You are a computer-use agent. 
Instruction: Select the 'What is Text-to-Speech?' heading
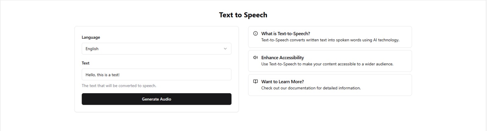(x=286, y=34)
